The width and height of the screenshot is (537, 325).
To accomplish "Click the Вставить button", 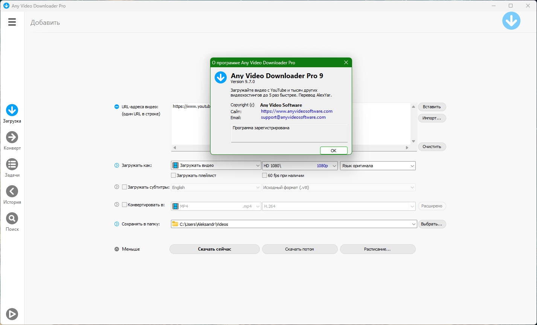I will click(432, 107).
